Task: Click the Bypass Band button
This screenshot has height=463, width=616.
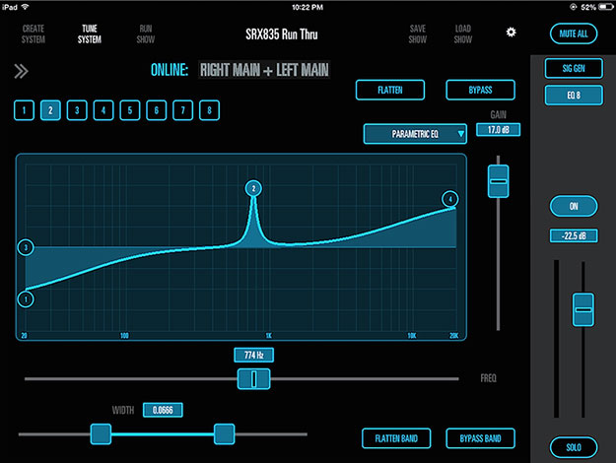Action: [480, 438]
